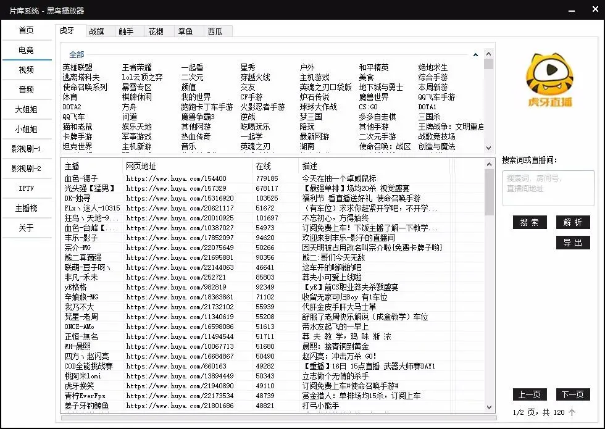Click the 导出 button

573,243
